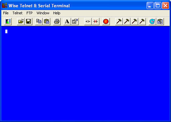Open the FTP menu
171x122 pixels.
pyautogui.click(x=29, y=13)
